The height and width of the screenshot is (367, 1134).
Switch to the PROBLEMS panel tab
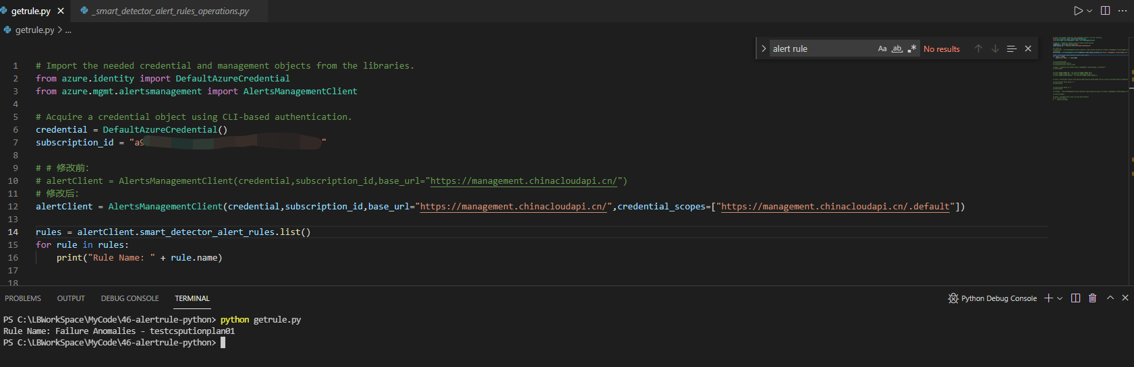[x=23, y=298]
